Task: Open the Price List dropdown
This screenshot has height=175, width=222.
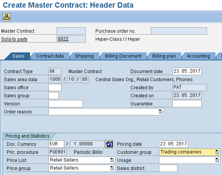Action: click(112, 160)
